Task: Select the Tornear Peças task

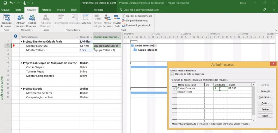Action: (x=35, y=71)
